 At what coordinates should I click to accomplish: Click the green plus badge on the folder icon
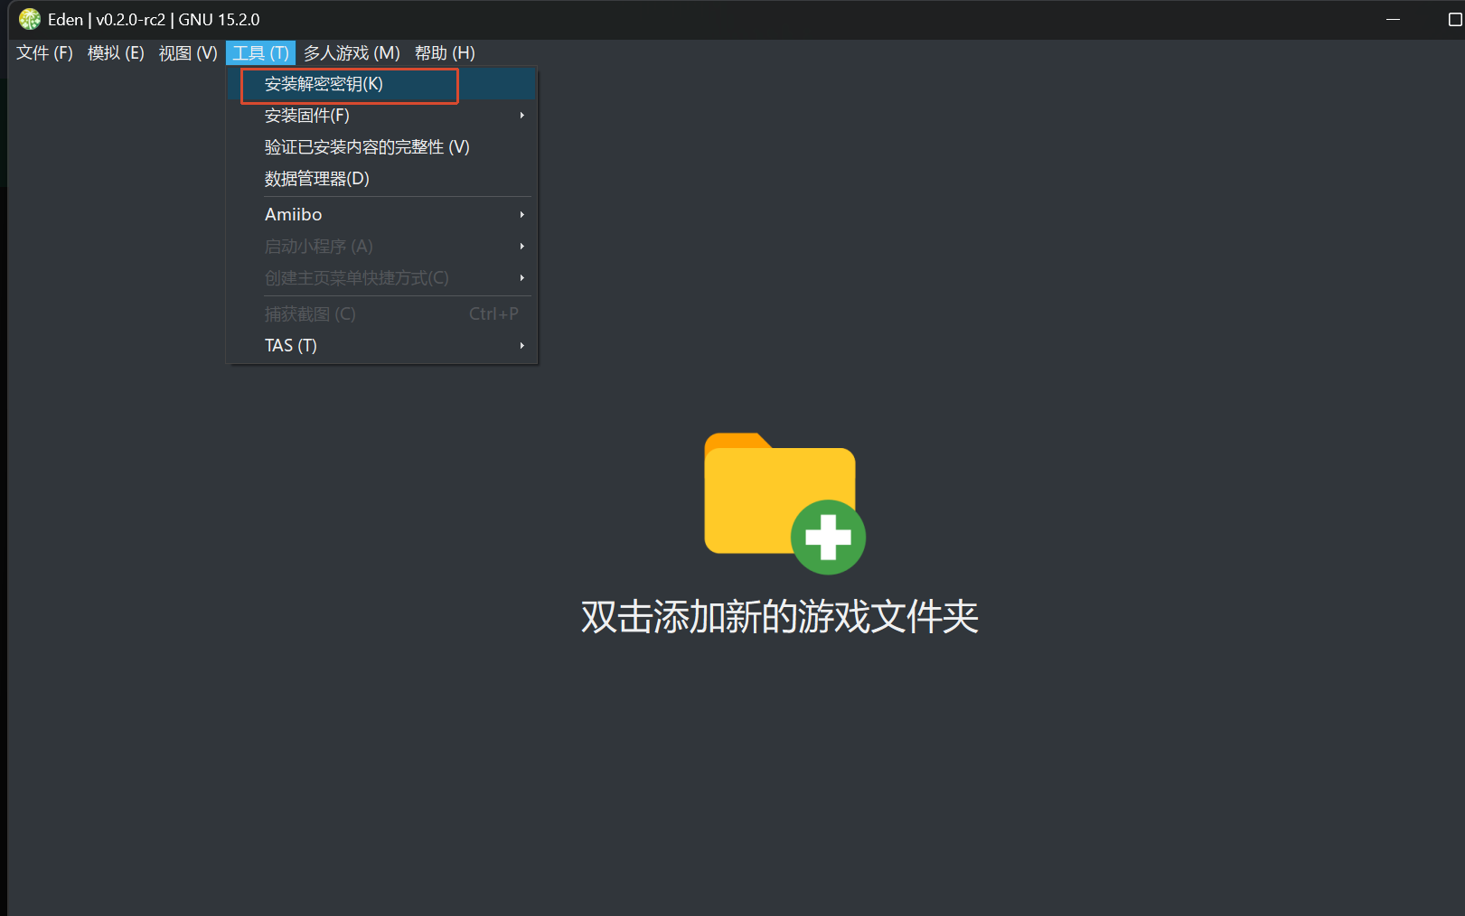[x=828, y=537]
